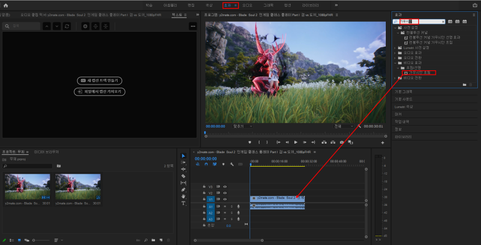481x245 pixels.
Task: Toggle V1 track output eye
Action: click(x=225, y=200)
